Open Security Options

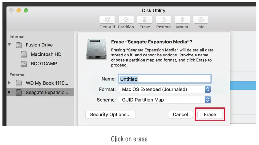[x=110, y=115]
